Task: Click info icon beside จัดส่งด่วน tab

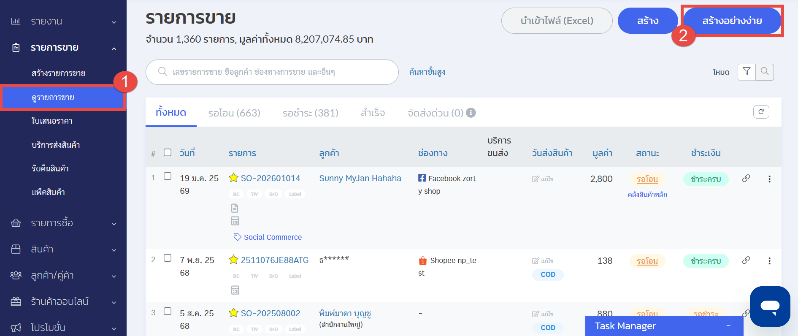Action: (x=471, y=113)
